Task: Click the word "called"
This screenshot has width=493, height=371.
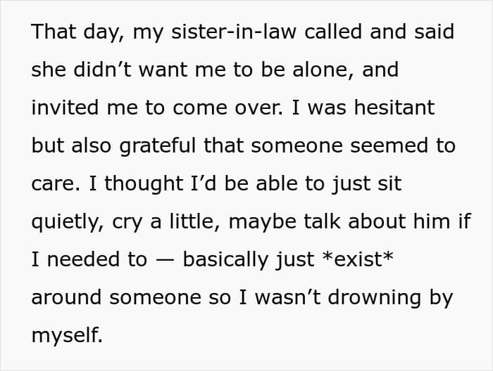Action: [333, 32]
